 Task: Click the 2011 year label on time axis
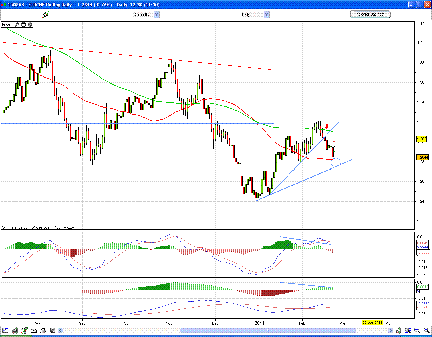coord(259,323)
